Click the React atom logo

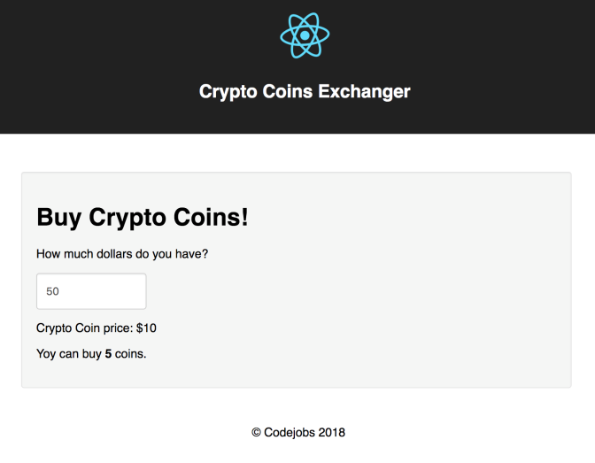coord(305,35)
